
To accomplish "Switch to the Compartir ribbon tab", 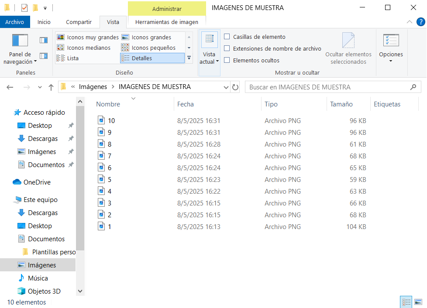I will pyautogui.click(x=79, y=22).
